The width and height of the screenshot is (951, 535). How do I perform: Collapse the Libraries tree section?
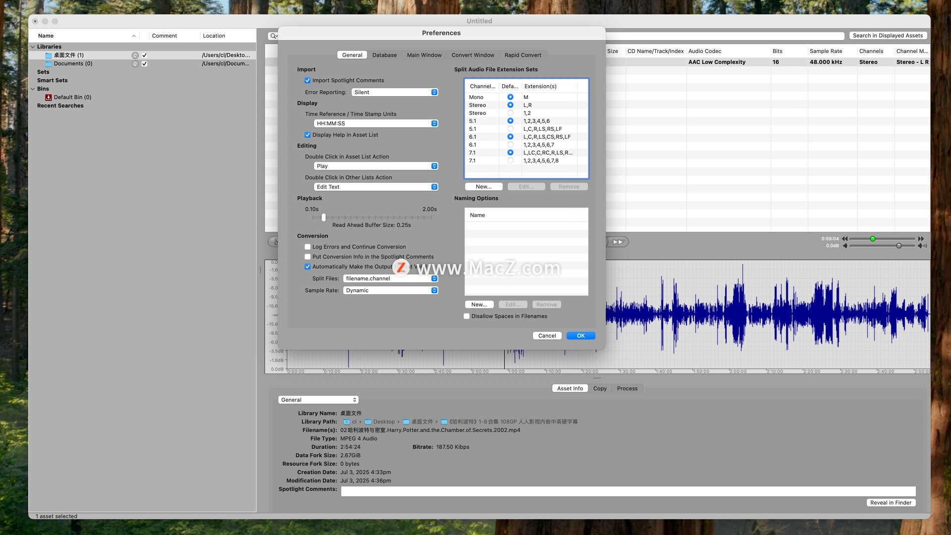33,47
